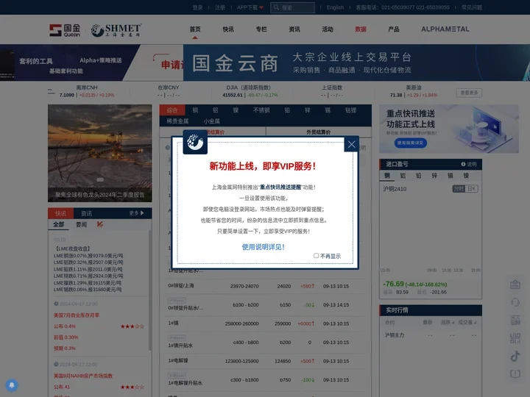
Task: Select 铝 tab in 进口盈亏 panel
Action: click(403, 176)
